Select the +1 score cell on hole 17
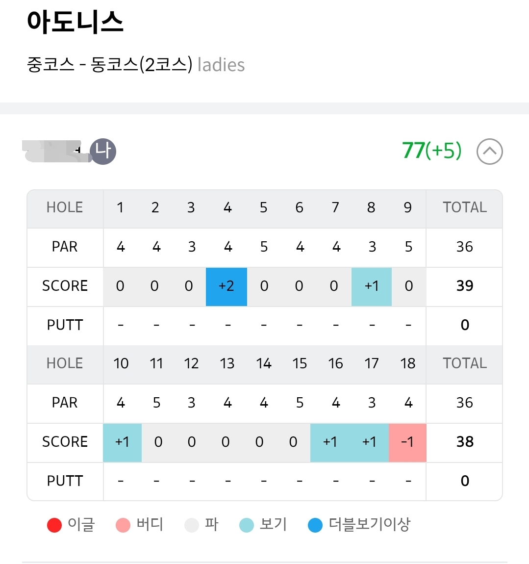Image resolution: width=529 pixels, height=564 pixels. point(369,442)
